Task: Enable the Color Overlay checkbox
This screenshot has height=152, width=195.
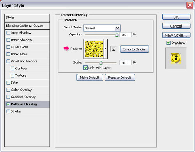Action: pyautogui.click(x=8, y=90)
